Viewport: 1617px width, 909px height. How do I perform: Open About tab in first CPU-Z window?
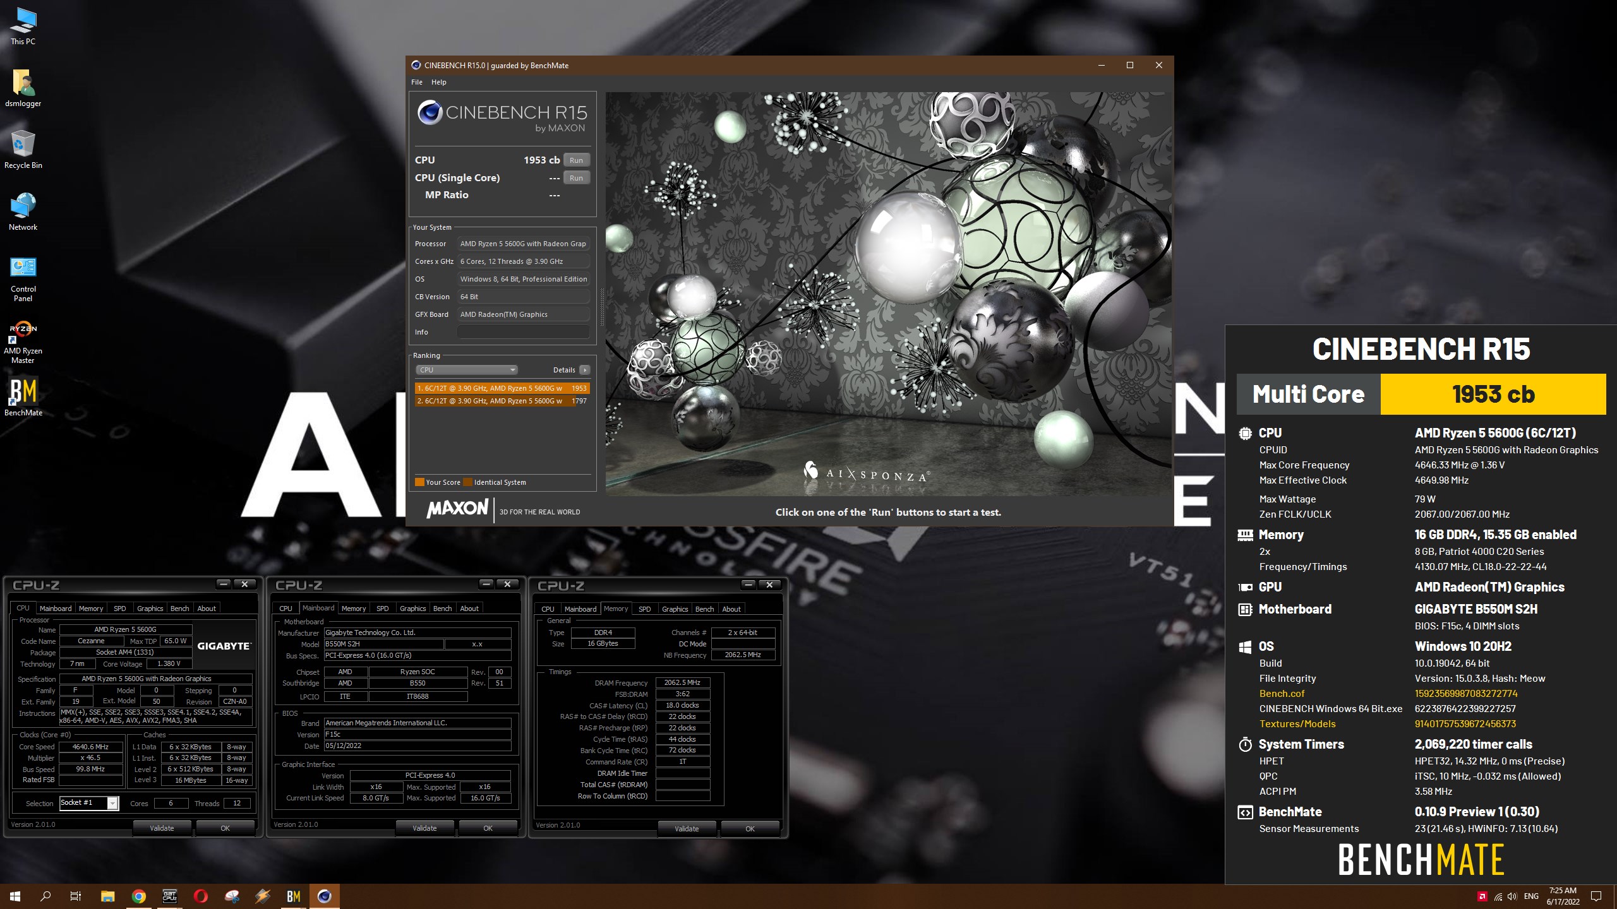point(207,609)
